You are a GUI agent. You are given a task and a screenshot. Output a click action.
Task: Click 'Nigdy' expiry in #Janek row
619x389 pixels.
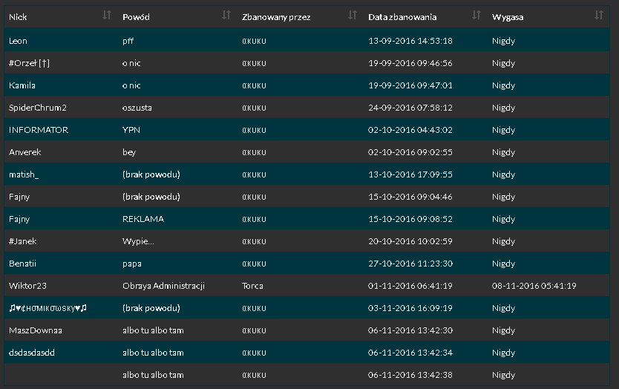coord(503,242)
